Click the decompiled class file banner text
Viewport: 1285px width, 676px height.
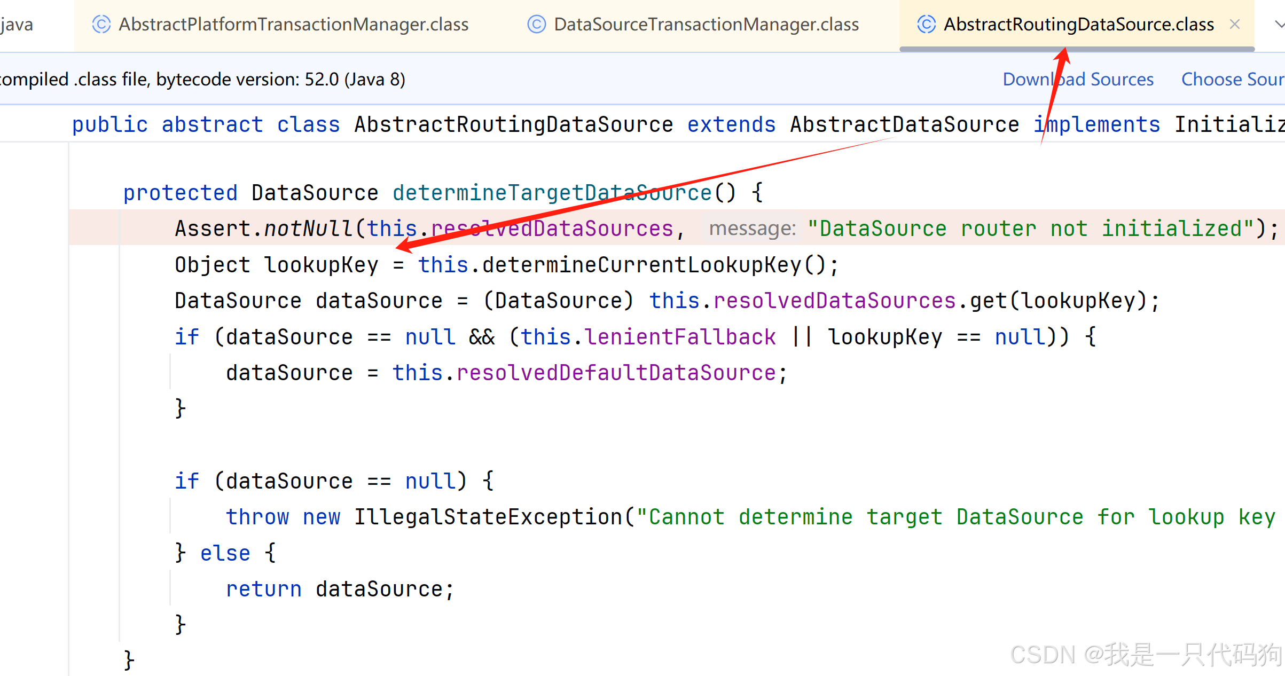click(x=202, y=80)
